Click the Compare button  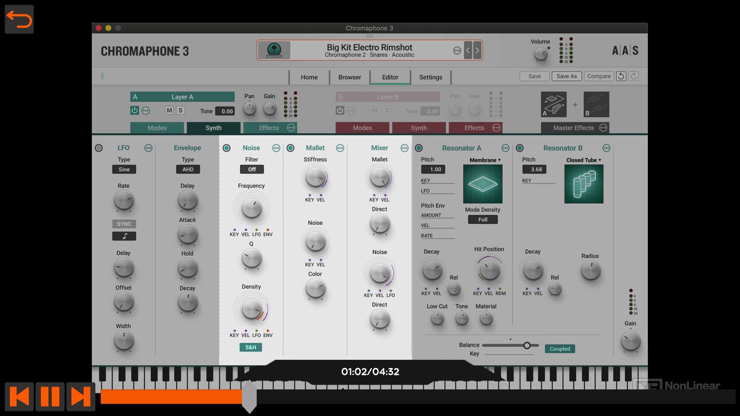(x=599, y=76)
